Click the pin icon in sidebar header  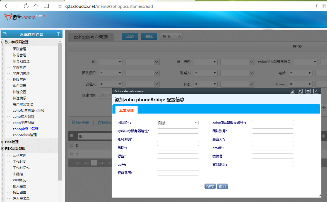coord(58,34)
